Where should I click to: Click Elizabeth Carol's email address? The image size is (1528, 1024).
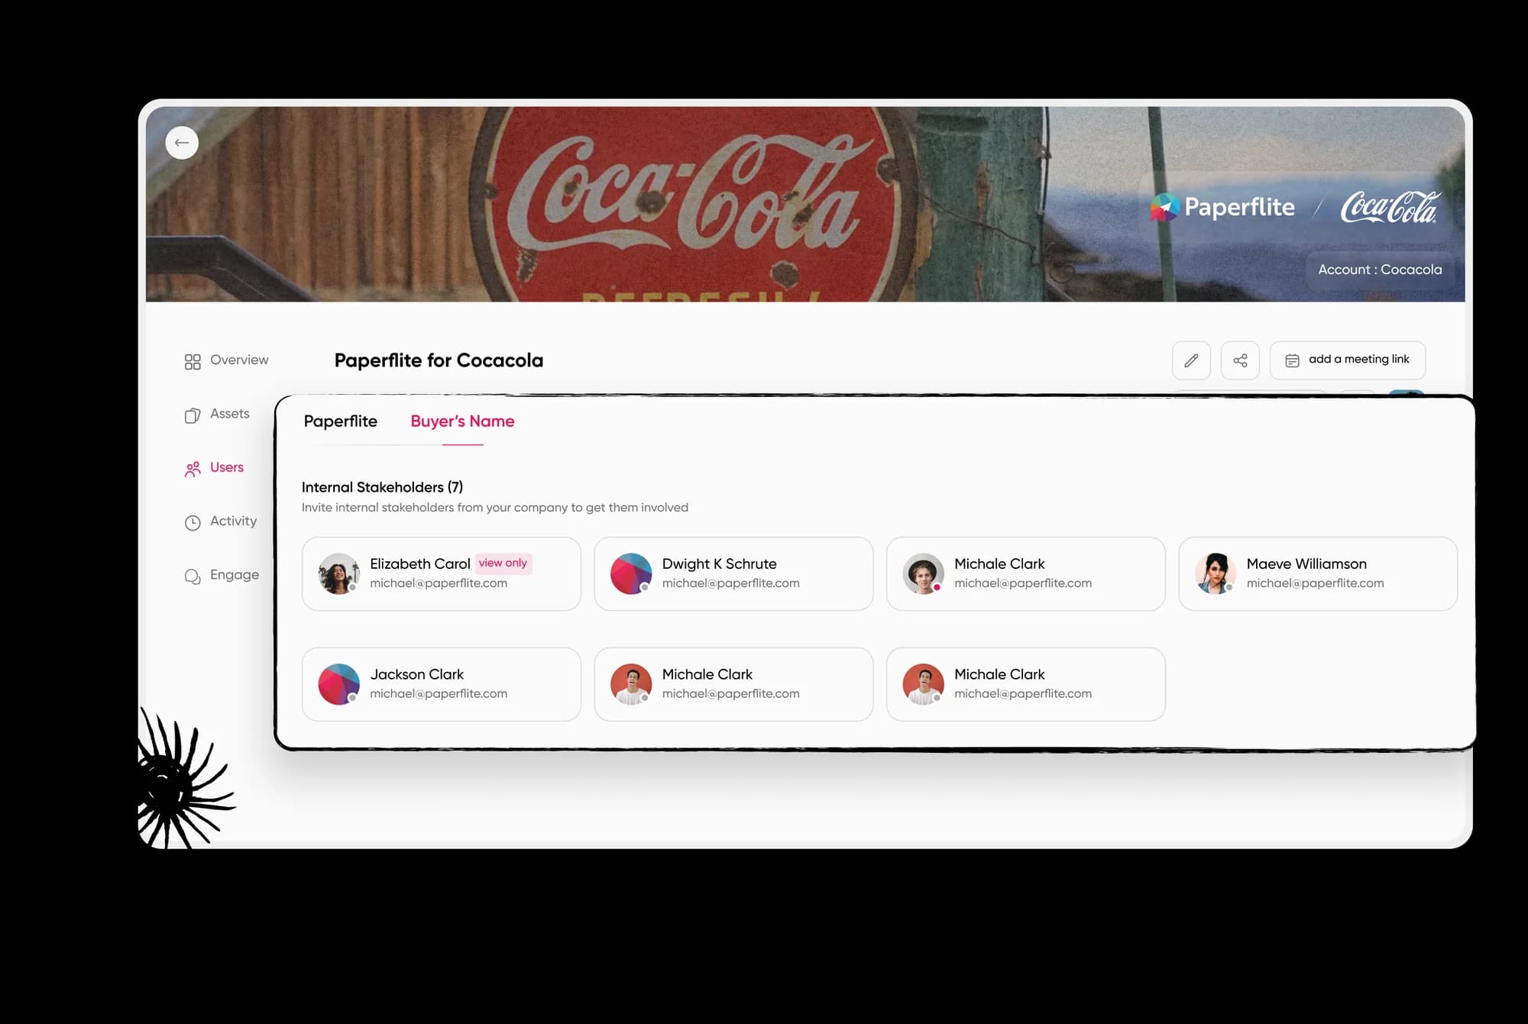(439, 583)
